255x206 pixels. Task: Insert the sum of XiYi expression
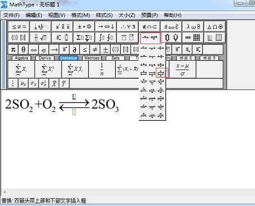[x=75, y=69]
